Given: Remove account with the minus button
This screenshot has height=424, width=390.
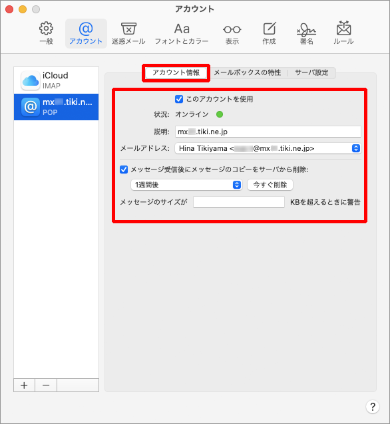Looking at the screenshot, I should (x=46, y=385).
